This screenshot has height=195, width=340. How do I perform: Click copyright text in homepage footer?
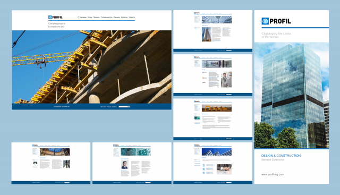62,107
